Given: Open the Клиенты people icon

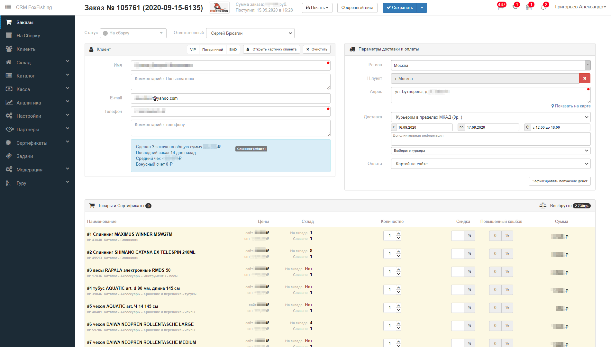Looking at the screenshot, I should 9,49.
